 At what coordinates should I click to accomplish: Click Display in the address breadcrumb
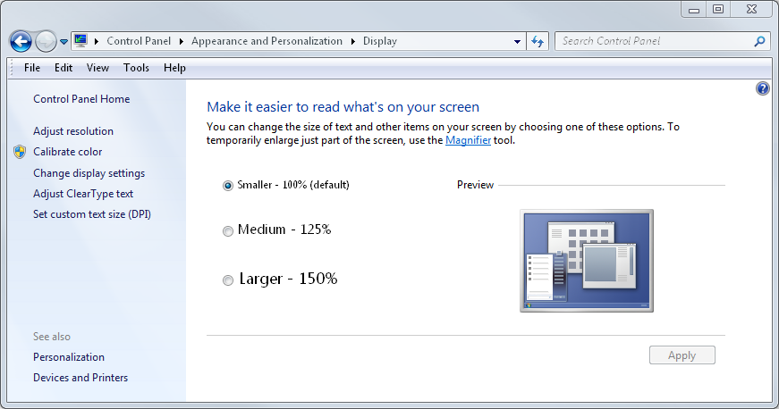379,41
